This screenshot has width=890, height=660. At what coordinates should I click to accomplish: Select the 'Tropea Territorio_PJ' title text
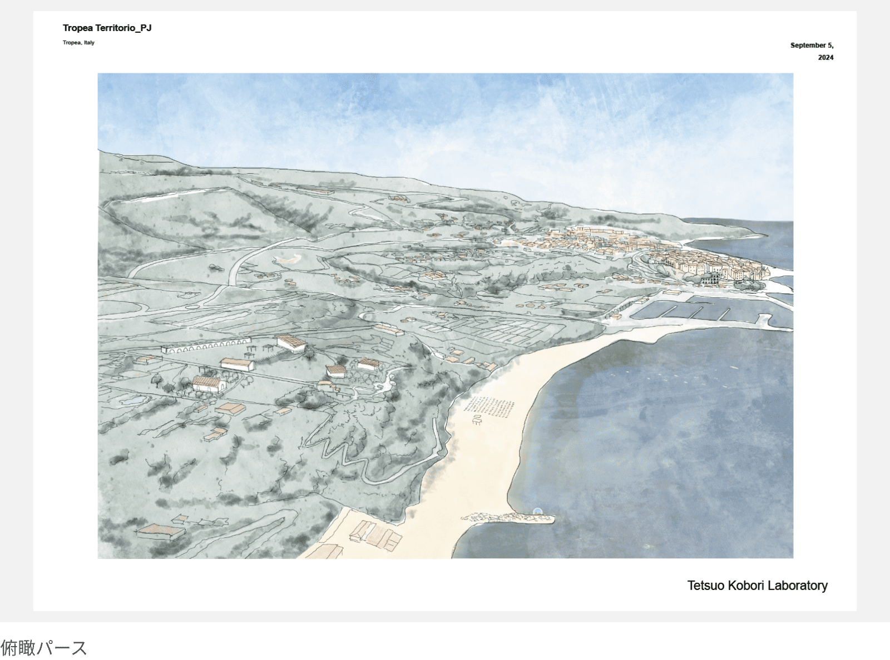107,28
